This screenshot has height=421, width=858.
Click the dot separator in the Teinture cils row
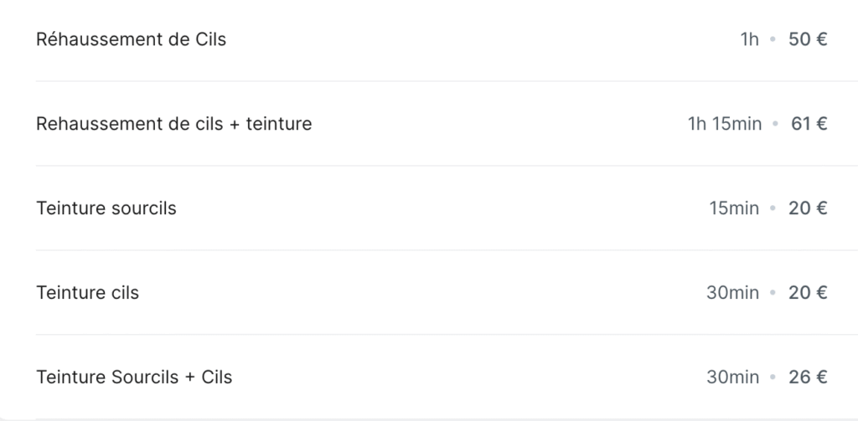773,293
